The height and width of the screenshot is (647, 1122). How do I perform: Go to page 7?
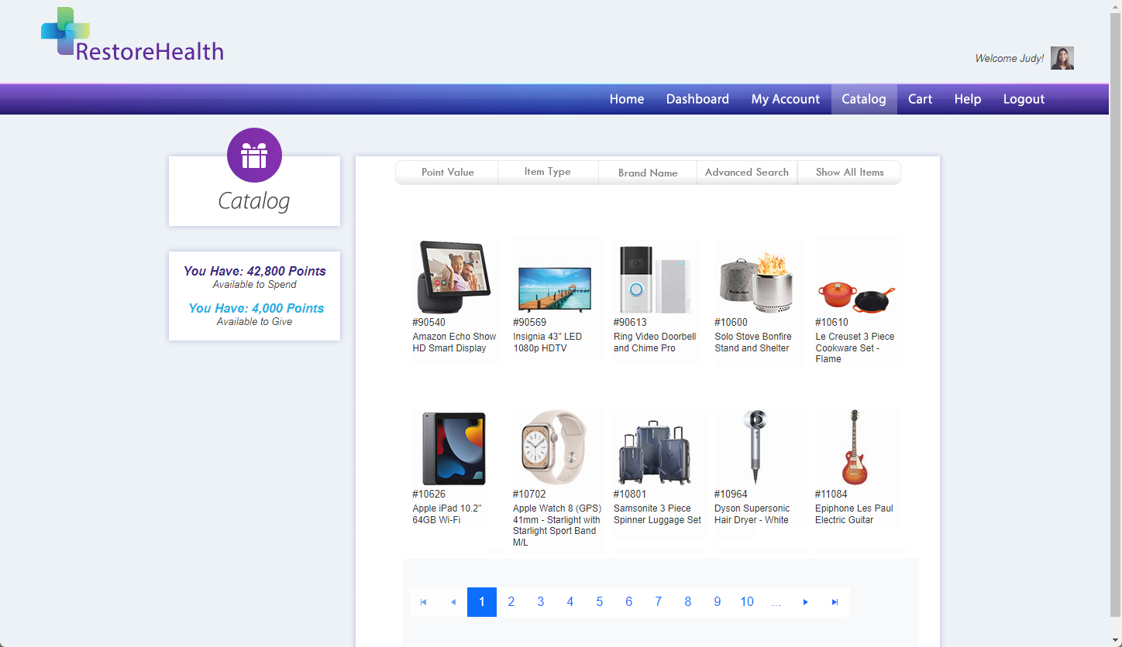[659, 602]
